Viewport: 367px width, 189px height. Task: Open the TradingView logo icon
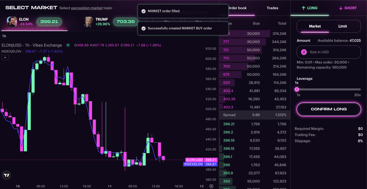pos(6,175)
